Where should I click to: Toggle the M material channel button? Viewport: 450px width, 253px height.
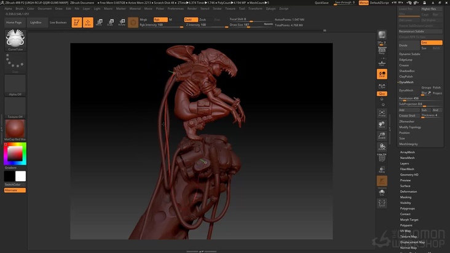pos(170,20)
